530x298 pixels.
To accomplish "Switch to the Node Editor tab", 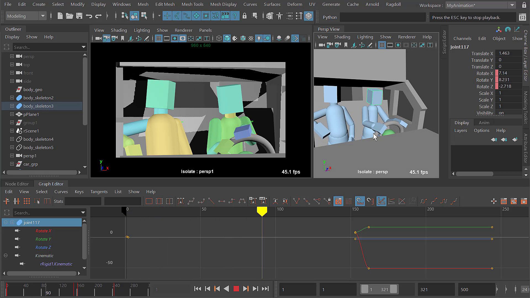I will click(x=17, y=184).
